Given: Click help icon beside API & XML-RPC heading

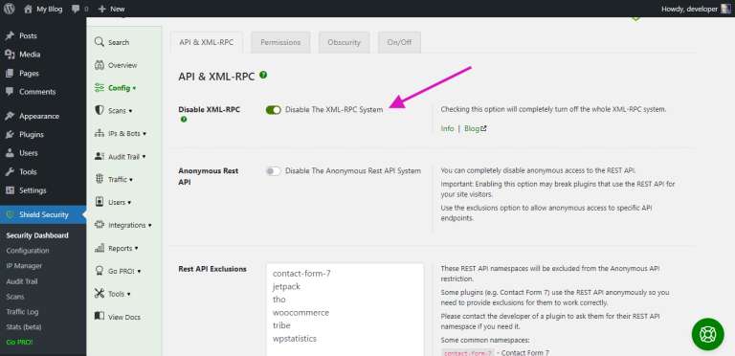Looking at the screenshot, I should [263, 75].
